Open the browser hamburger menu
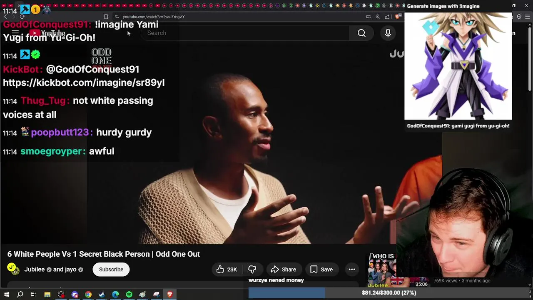 point(528,17)
